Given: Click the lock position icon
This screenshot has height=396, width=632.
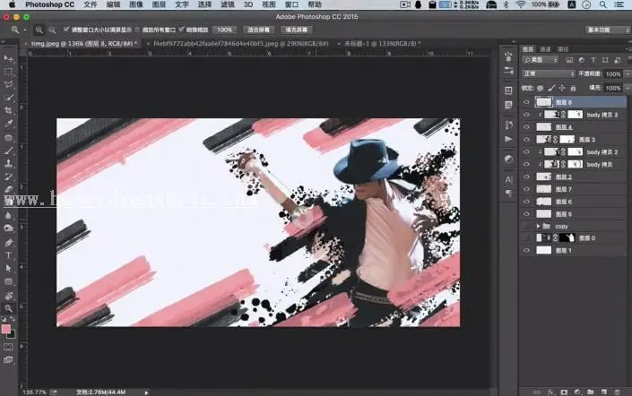Looking at the screenshot, I should click(x=562, y=88).
